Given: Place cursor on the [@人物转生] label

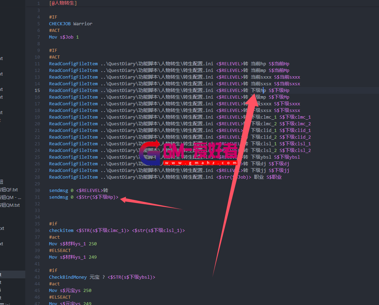Looking at the screenshot, I should [x=63, y=4].
